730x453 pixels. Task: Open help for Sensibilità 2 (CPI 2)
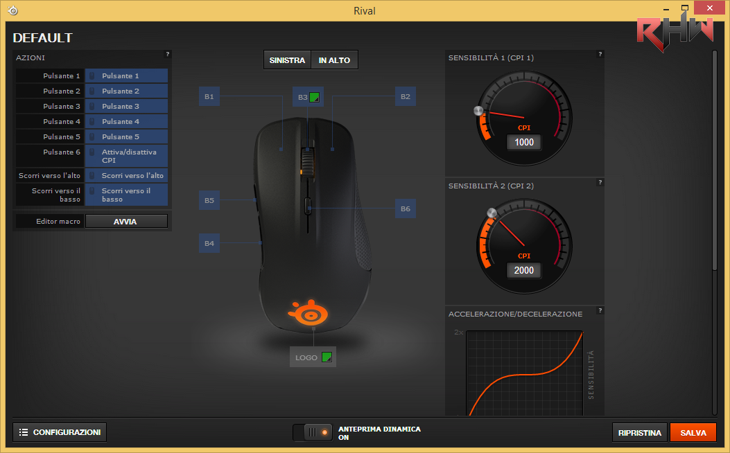[600, 182]
